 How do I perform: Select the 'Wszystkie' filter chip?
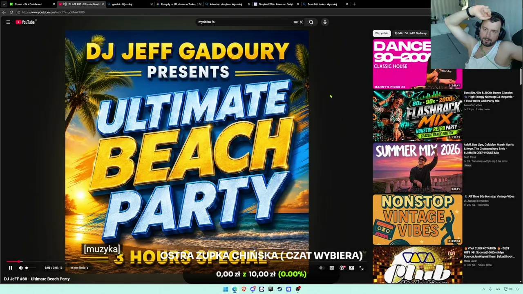click(382, 33)
